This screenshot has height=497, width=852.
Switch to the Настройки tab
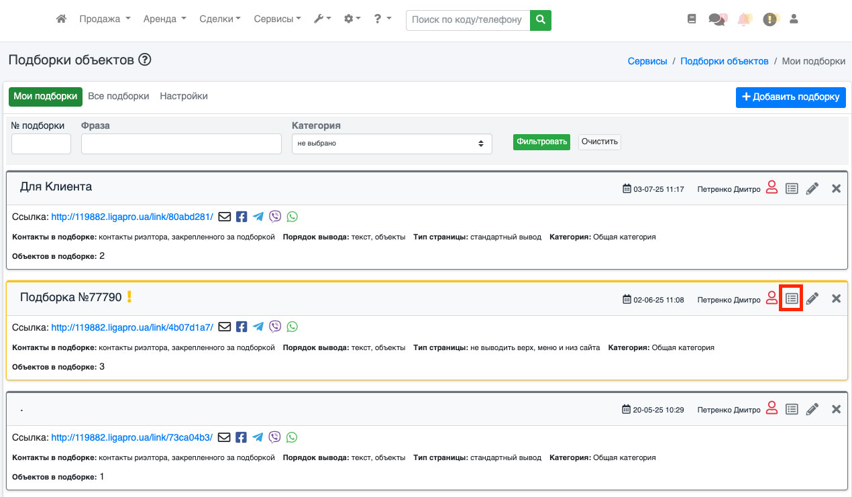[184, 96]
